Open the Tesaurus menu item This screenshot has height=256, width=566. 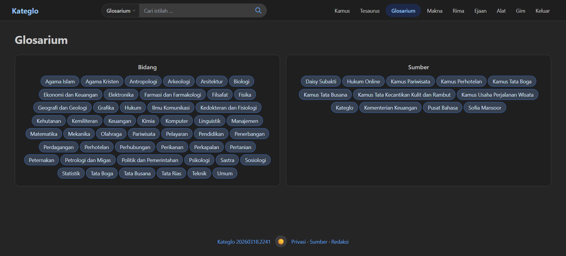[x=370, y=10]
